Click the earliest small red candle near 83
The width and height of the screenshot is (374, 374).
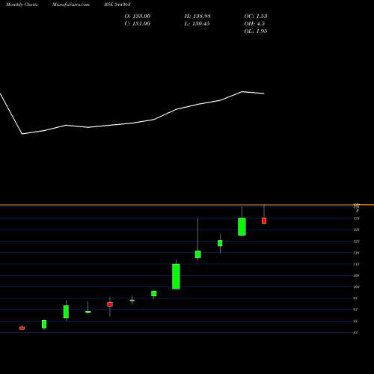[x=22, y=328]
